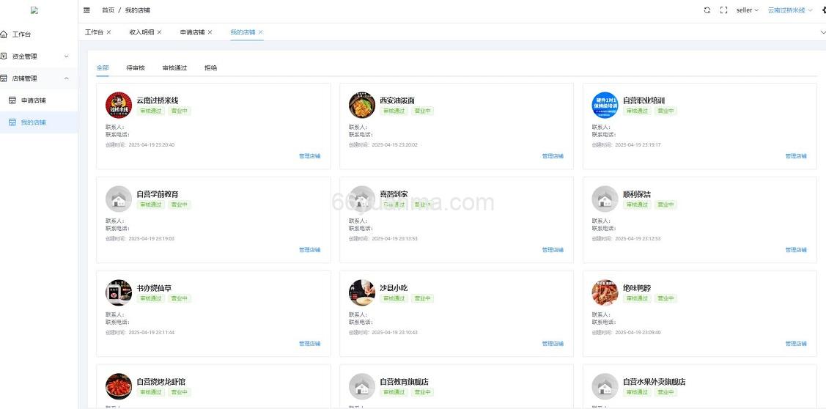Close the 申请店铺 tab
Viewport: 826px width, 409px height.
(210, 32)
